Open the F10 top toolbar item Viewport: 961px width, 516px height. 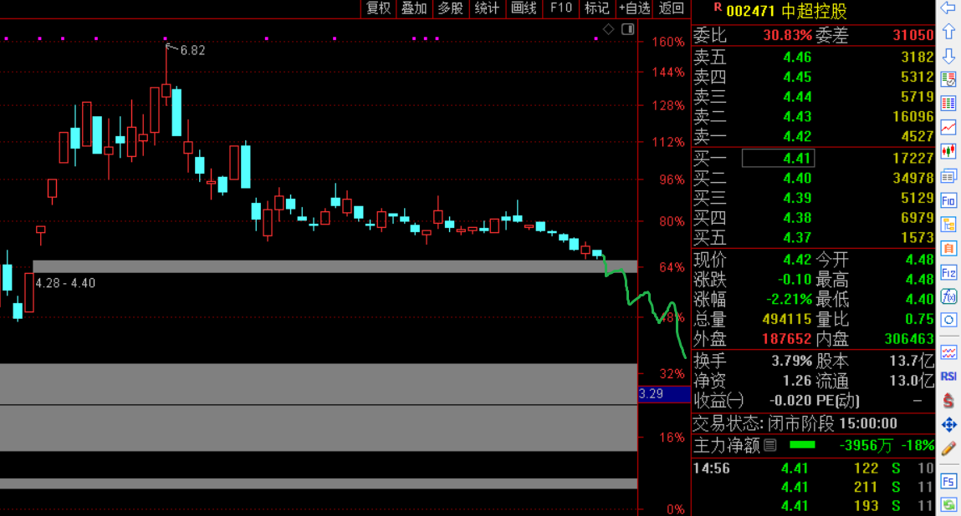(x=560, y=8)
